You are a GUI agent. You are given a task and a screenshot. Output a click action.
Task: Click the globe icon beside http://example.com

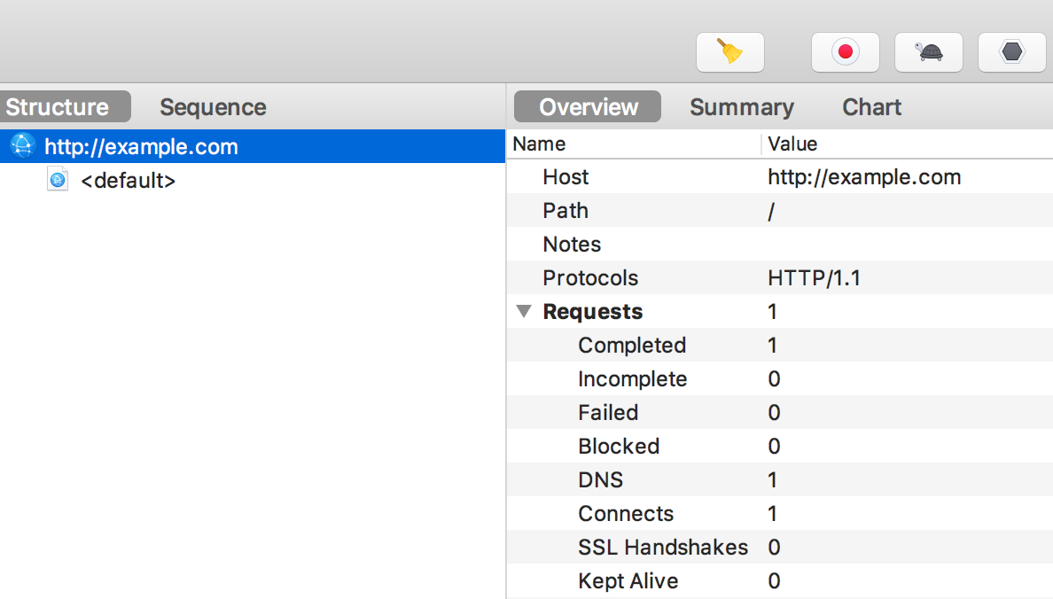[21, 146]
